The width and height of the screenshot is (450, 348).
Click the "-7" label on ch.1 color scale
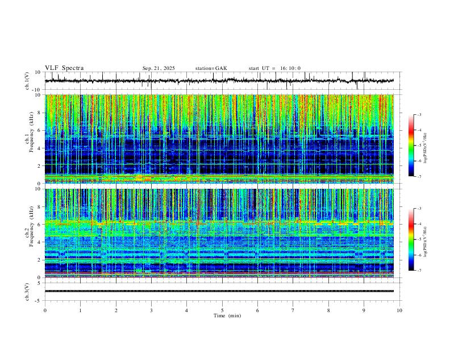419,176
